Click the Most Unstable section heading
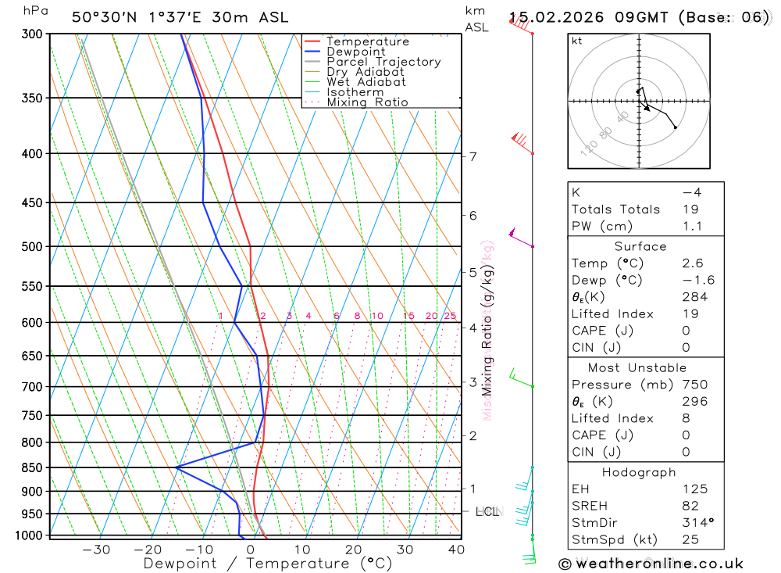The width and height of the screenshot is (781, 573). click(637, 368)
